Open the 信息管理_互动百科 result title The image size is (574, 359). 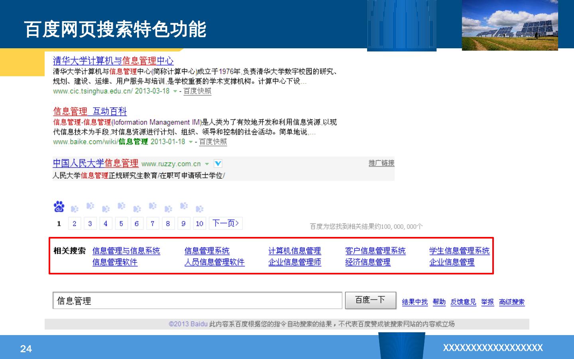point(90,111)
